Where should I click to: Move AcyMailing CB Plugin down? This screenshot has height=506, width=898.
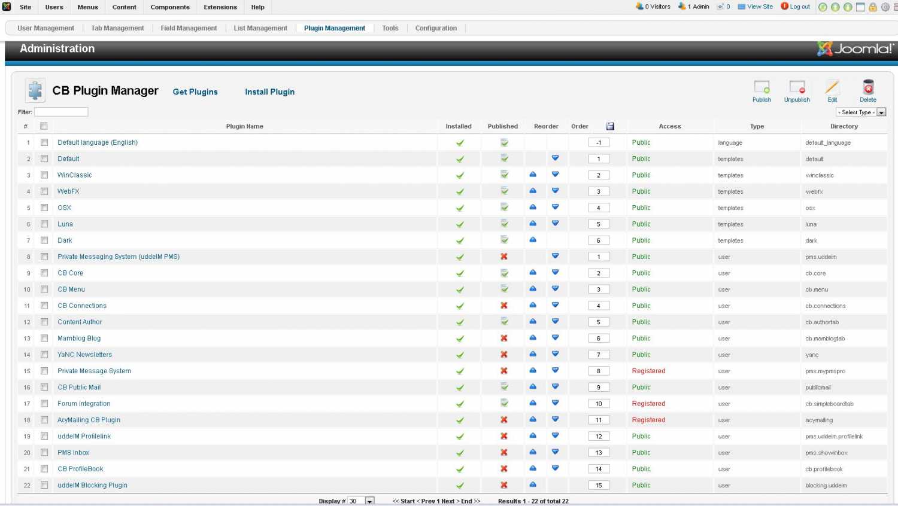(x=555, y=419)
